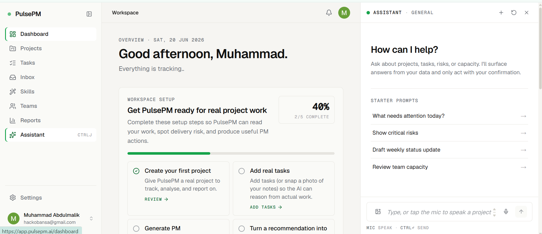Screen dimensions: 542x234
Task: Expand account switcher chevrons for Muhammad Abdulmalik
Action: point(91,218)
